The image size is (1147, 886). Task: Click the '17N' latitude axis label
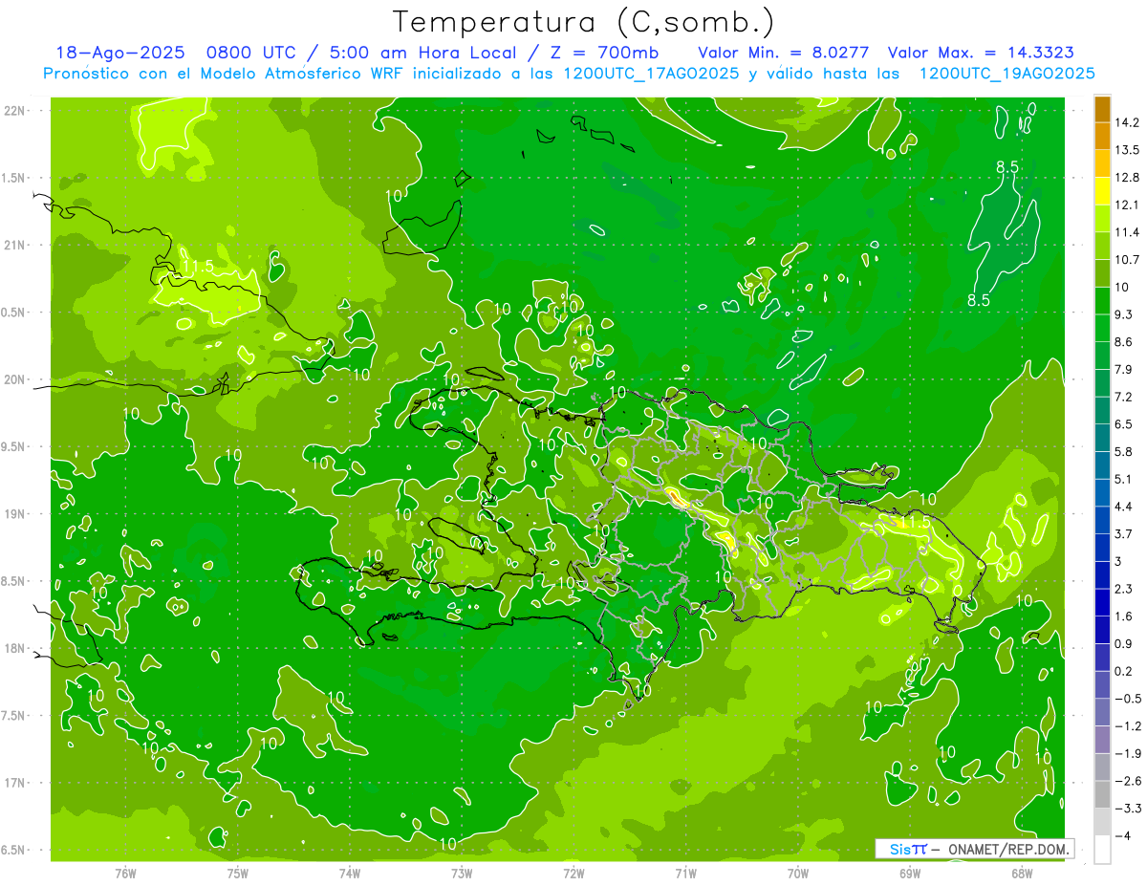(x=13, y=783)
